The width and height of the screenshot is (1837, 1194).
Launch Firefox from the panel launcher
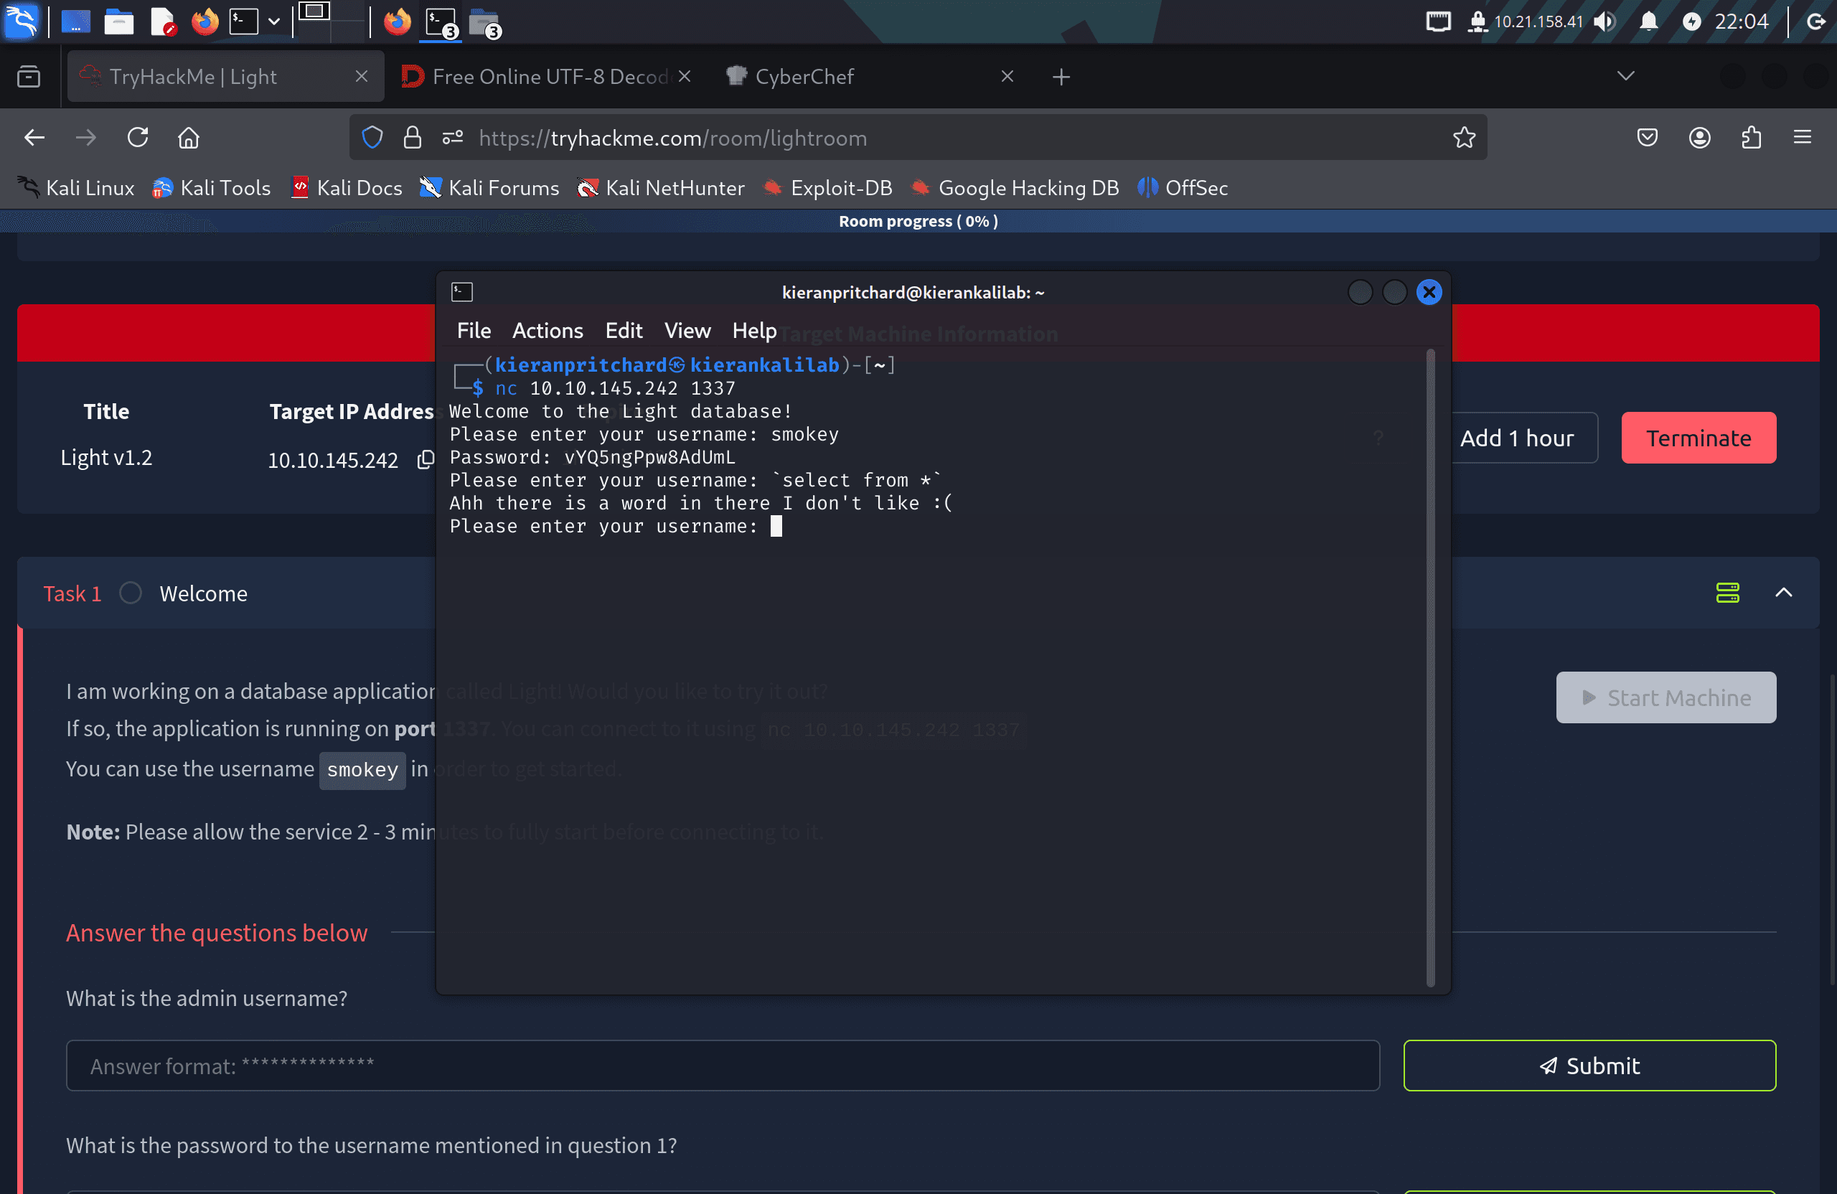point(205,22)
